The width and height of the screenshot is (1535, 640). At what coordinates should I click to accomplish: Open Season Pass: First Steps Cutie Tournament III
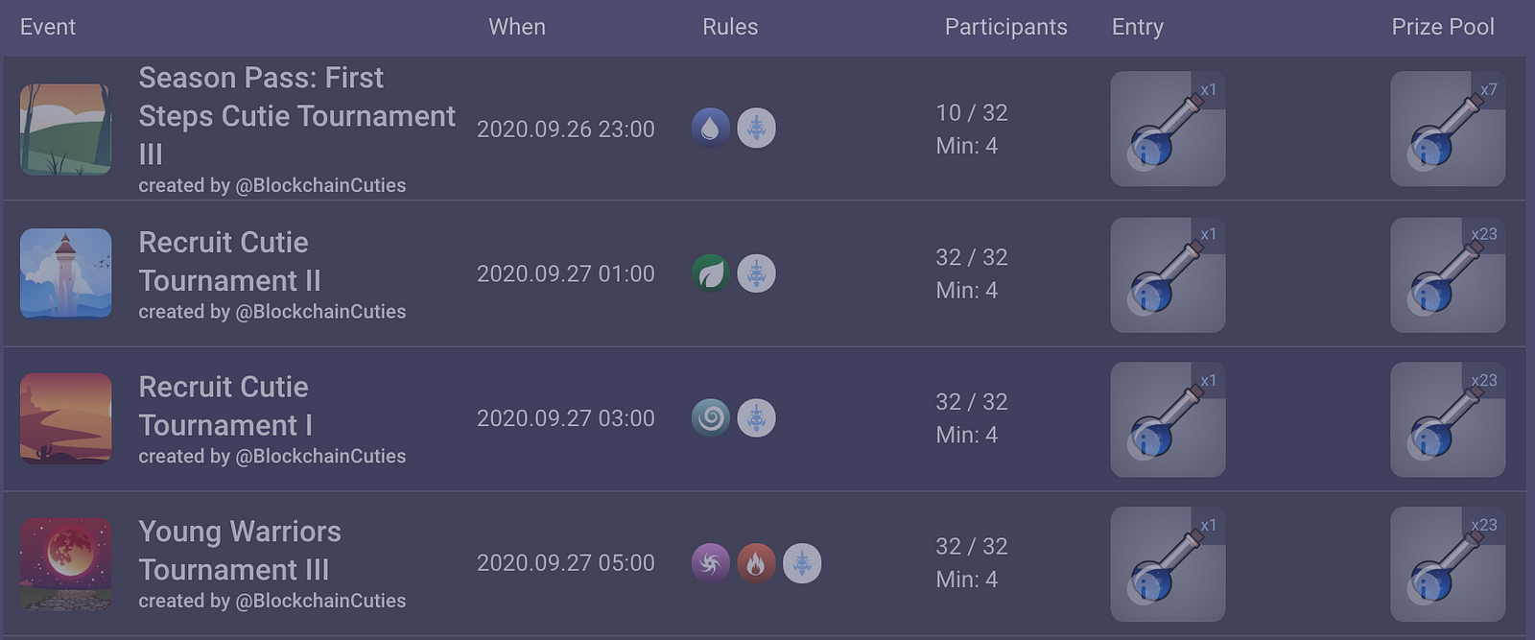click(x=296, y=116)
